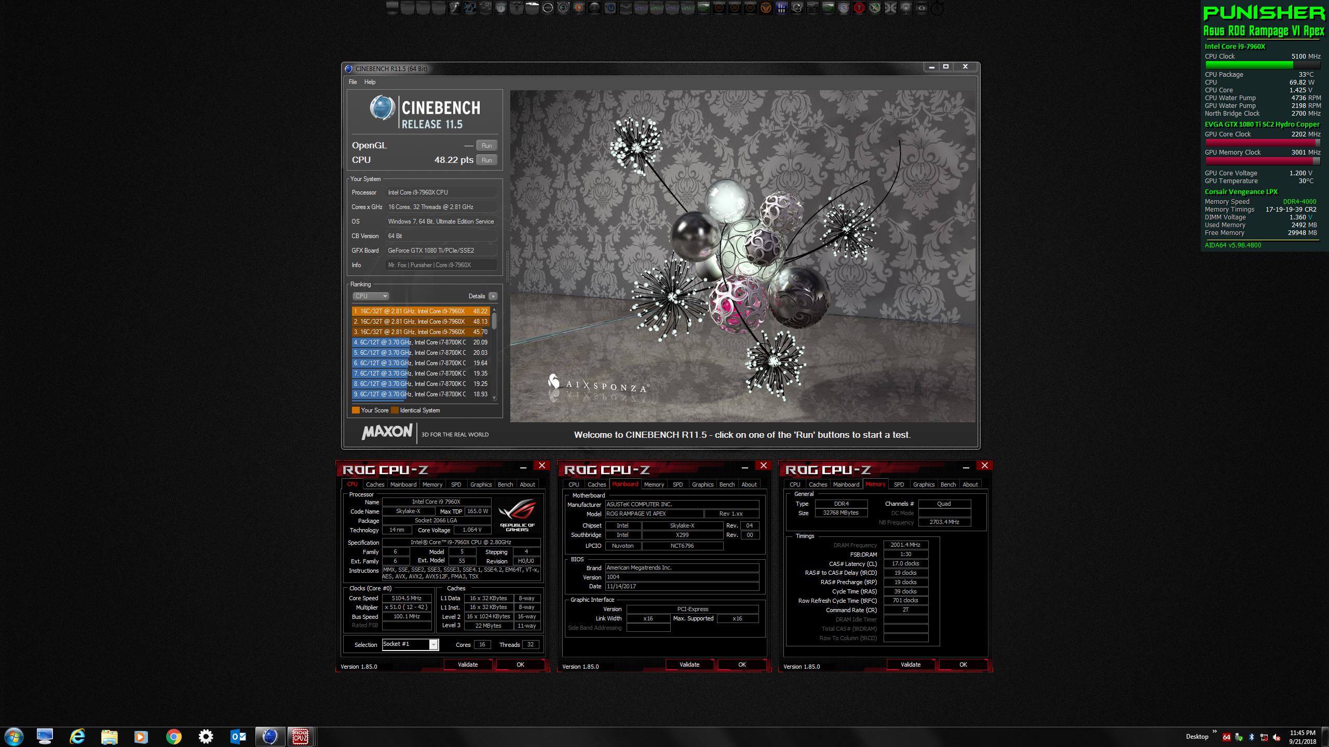Click Validate in the CPU tab CPU-Z window
This screenshot has width=1329, height=747.
pyautogui.click(x=468, y=665)
